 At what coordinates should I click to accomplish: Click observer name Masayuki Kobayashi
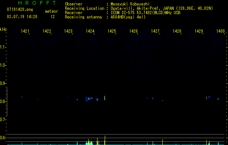coord(130,4)
